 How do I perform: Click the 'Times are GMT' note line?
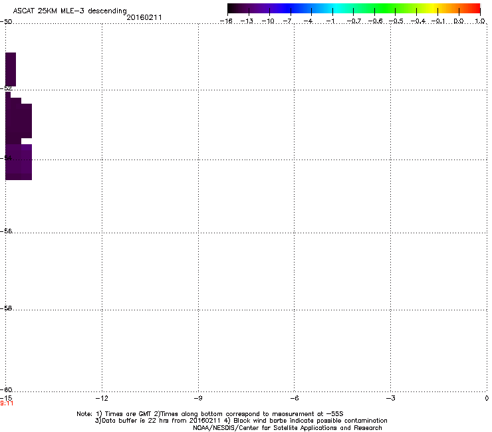point(210,414)
